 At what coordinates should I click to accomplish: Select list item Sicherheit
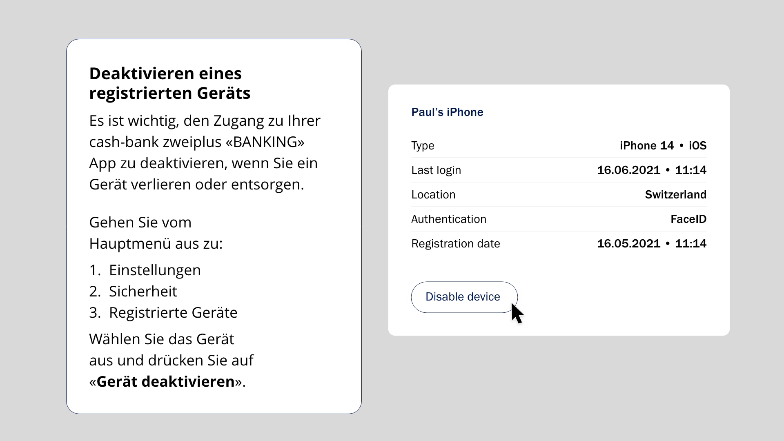143,292
